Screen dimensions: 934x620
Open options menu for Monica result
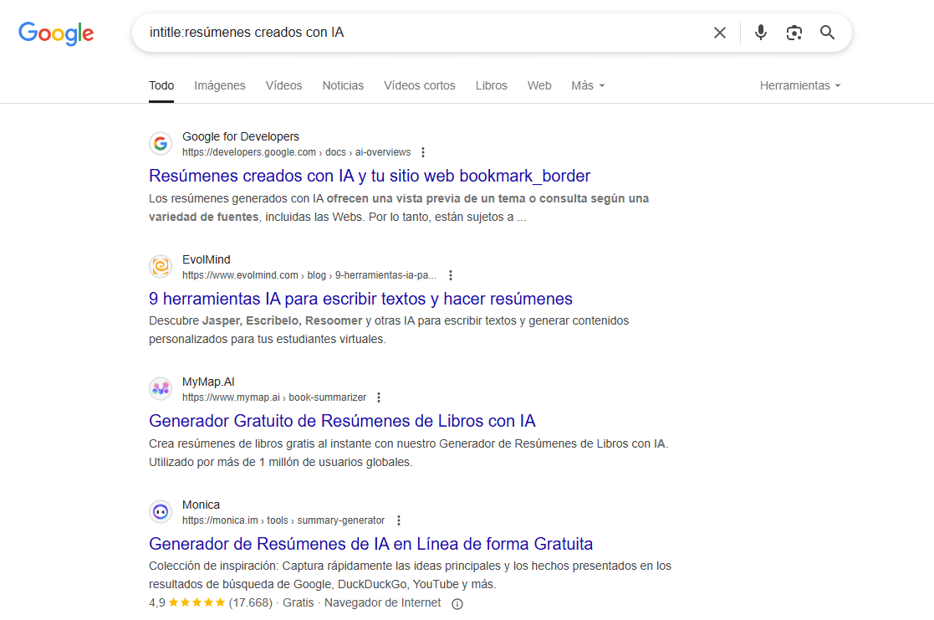click(399, 520)
